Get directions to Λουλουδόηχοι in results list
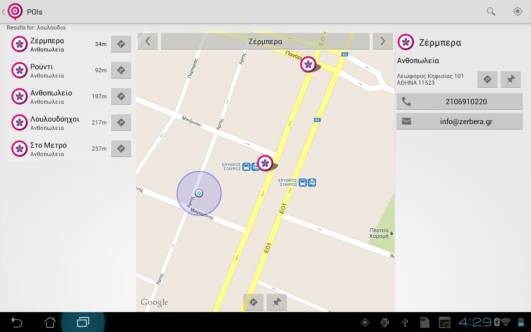This screenshot has height=332, width=531. point(121,122)
